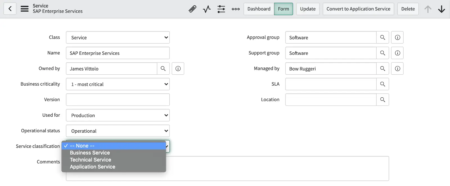Open the Used for dropdown
The image size is (450, 186).
118,115
